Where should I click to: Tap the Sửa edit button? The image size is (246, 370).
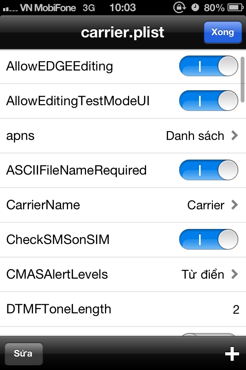[23, 353]
